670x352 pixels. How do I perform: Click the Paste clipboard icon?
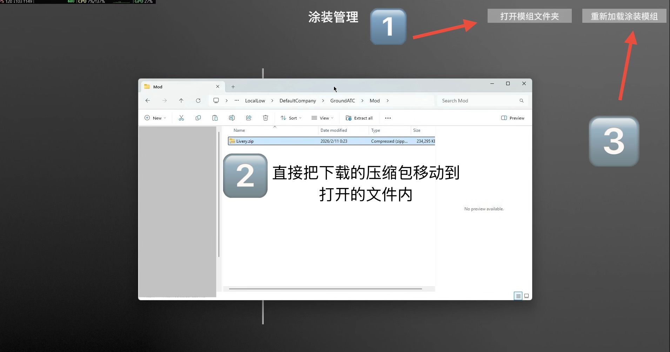(x=215, y=118)
